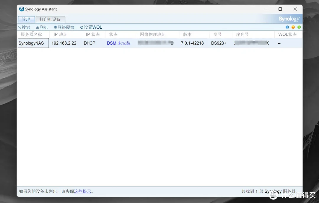The image size is (319, 203).
Task: Click the 联机 (Connect) toolbar button
Action: 42,27
